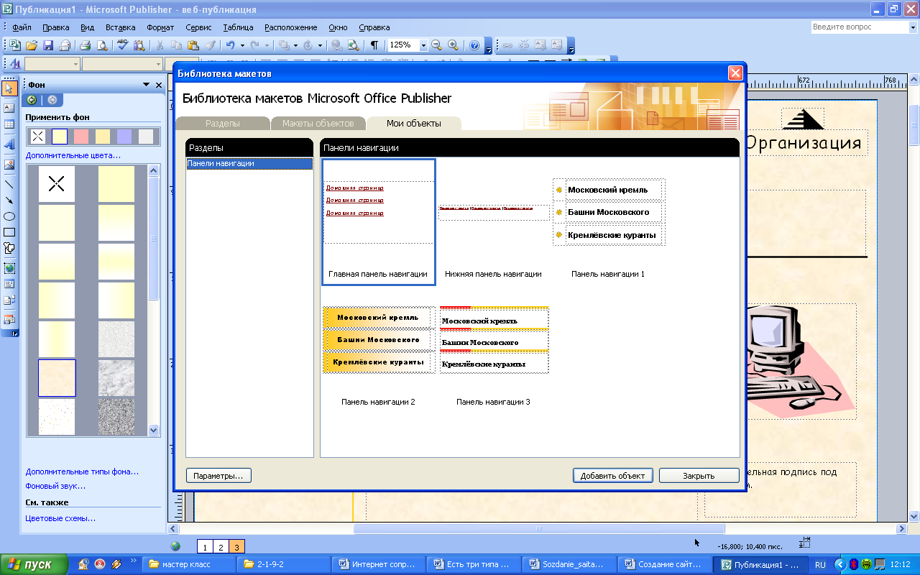Image resolution: width=920 pixels, height=575 pixels.
Task: Switch to the Макеты объектов tab
Action: (318, 123)
